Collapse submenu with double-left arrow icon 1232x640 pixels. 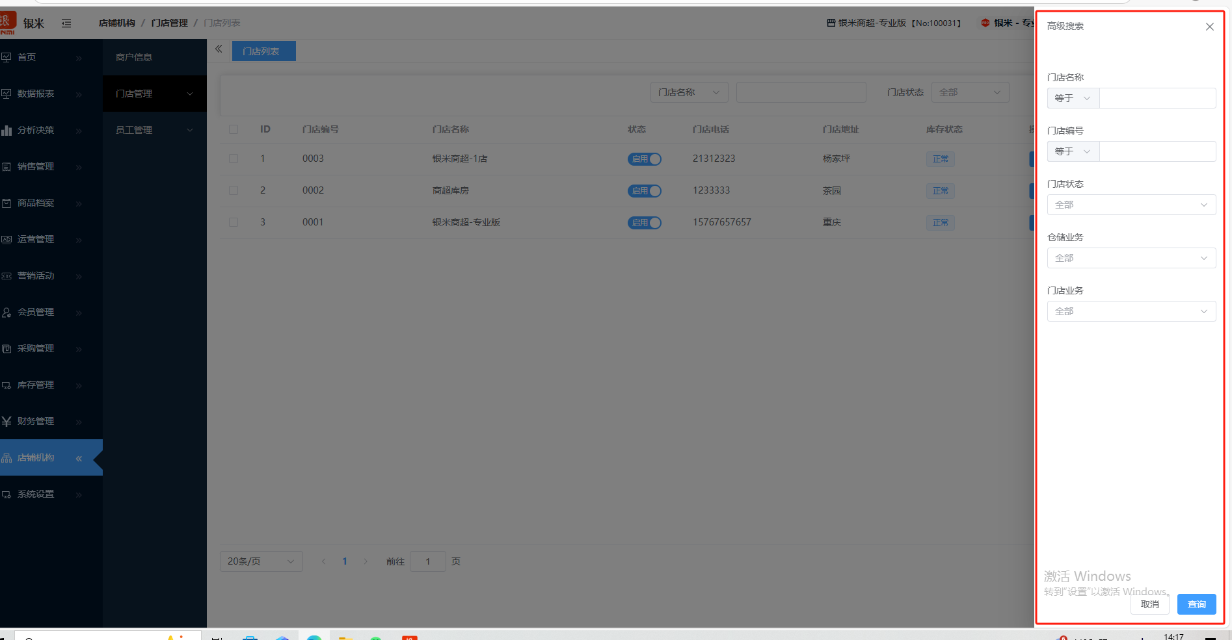point(219,49)
